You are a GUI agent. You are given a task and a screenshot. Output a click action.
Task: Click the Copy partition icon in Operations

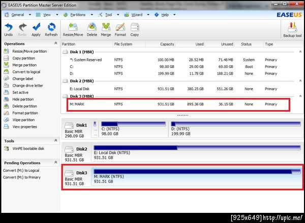7,58
